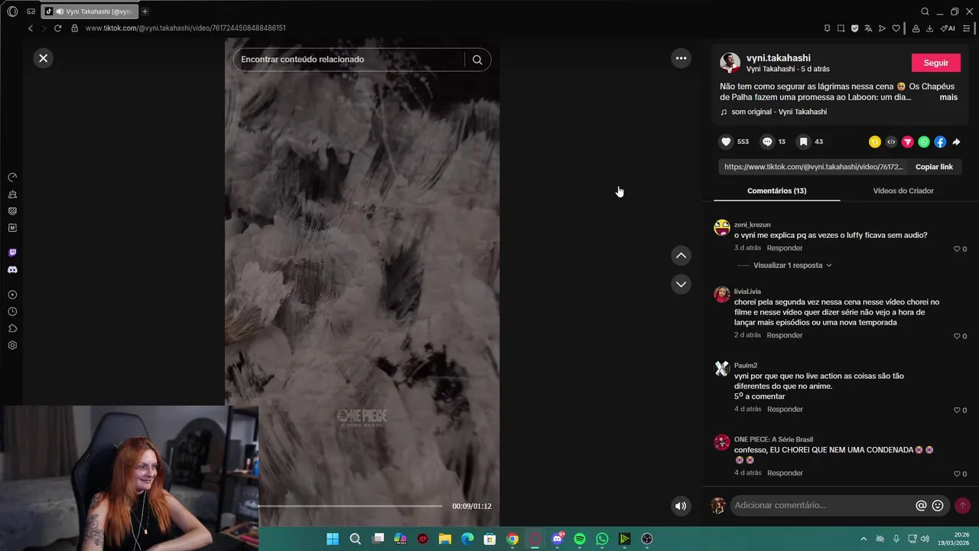Go to previous video with up arrow
The image size is (979, 551).
[681, 256]
